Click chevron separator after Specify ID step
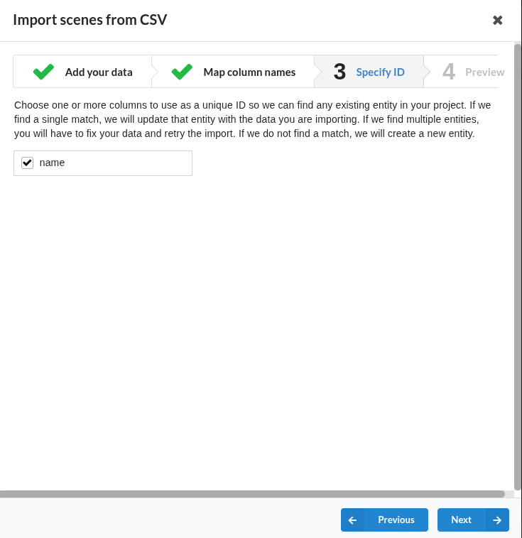This screenshot has width=522, height=538. click(x=428, y=72)
